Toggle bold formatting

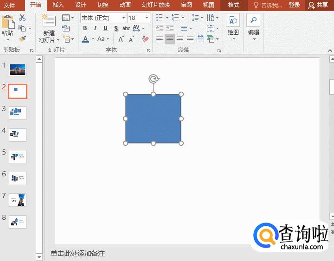pyautogui.click(x=85, y=28)
